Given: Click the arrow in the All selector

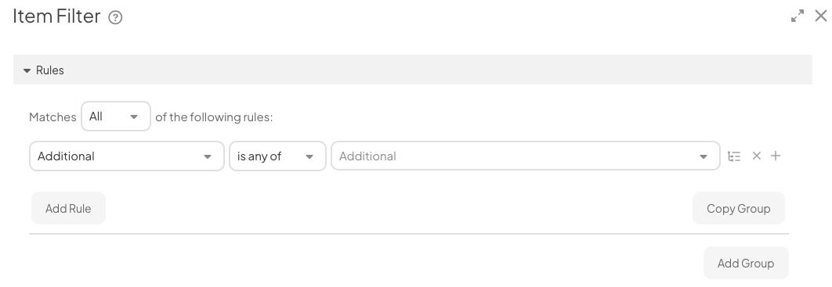Looking at the screenshot, I should pos(134,117).
